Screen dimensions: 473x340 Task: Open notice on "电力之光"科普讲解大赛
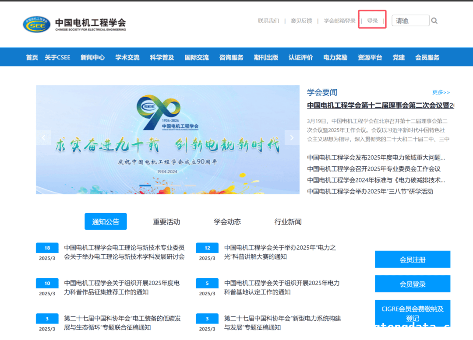click(280, 252)
